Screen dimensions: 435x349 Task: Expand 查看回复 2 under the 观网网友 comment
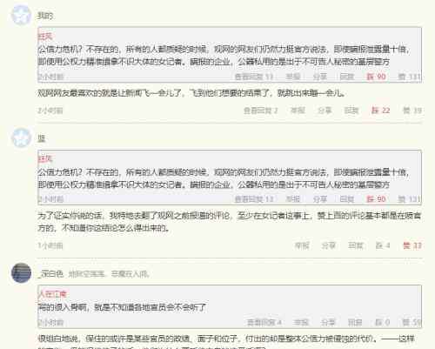[261, 111]
